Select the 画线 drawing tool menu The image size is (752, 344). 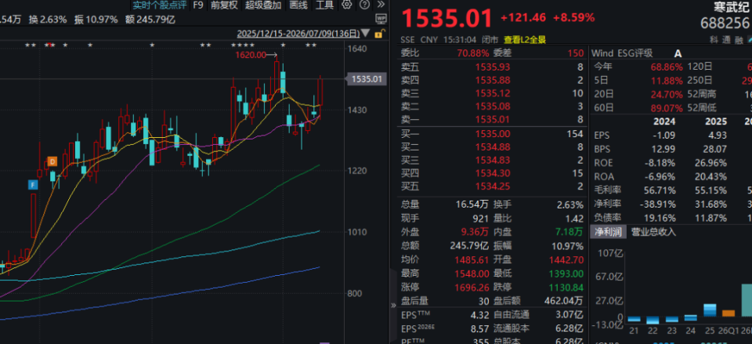298,5
